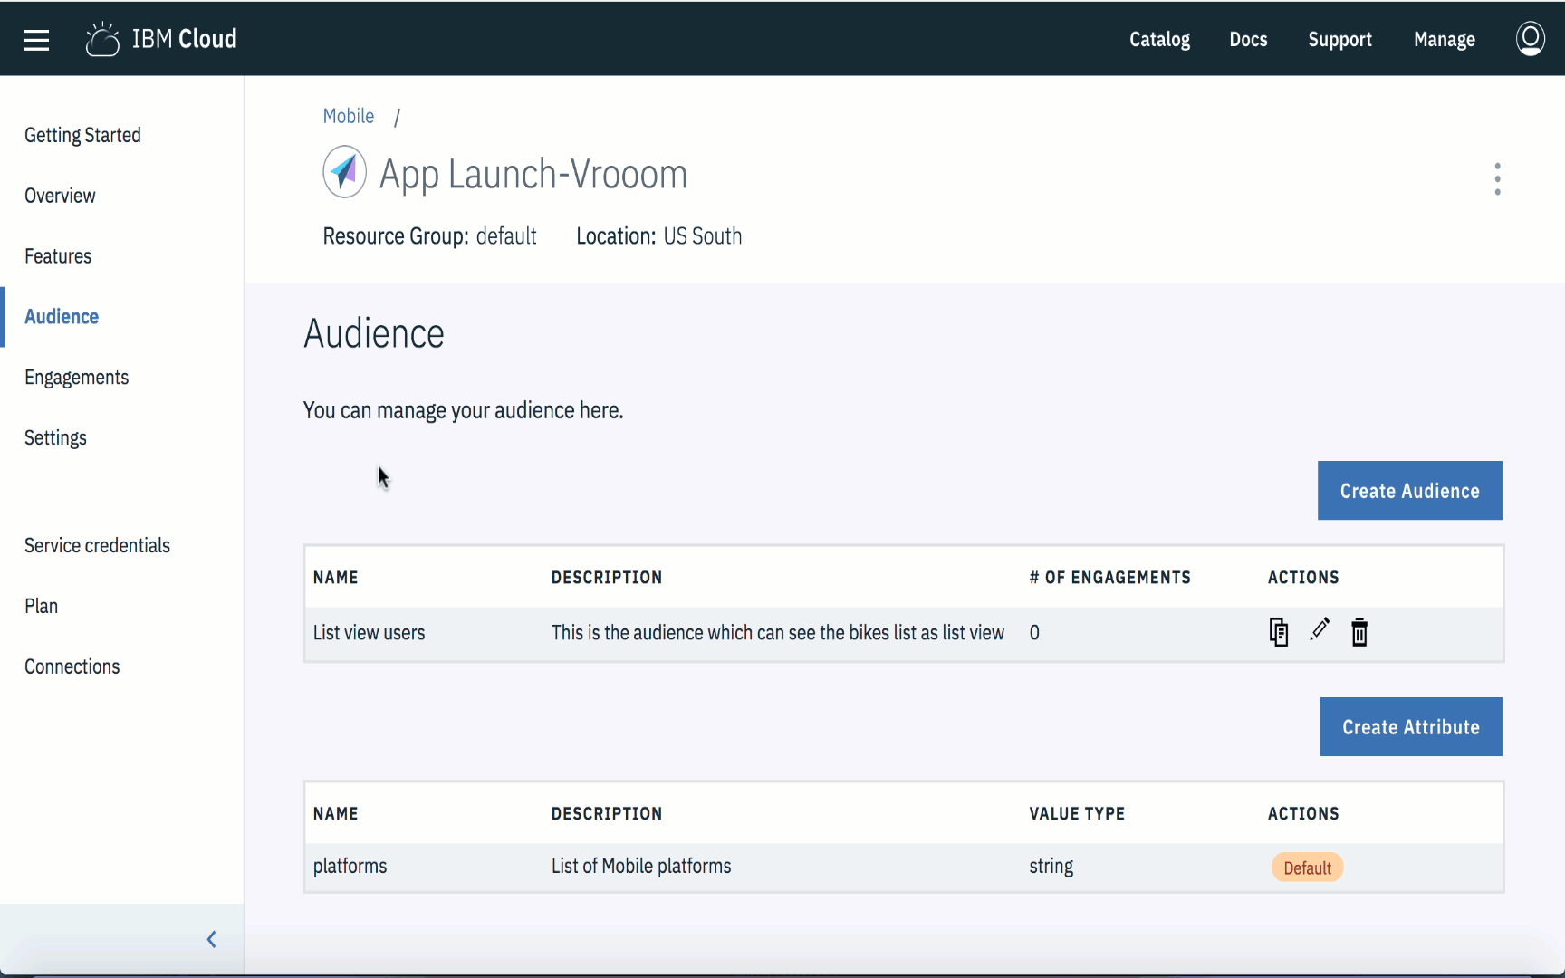Screen dimensions: 1565x978
Task: Click the Create Attribute button
Action: 1411,726
